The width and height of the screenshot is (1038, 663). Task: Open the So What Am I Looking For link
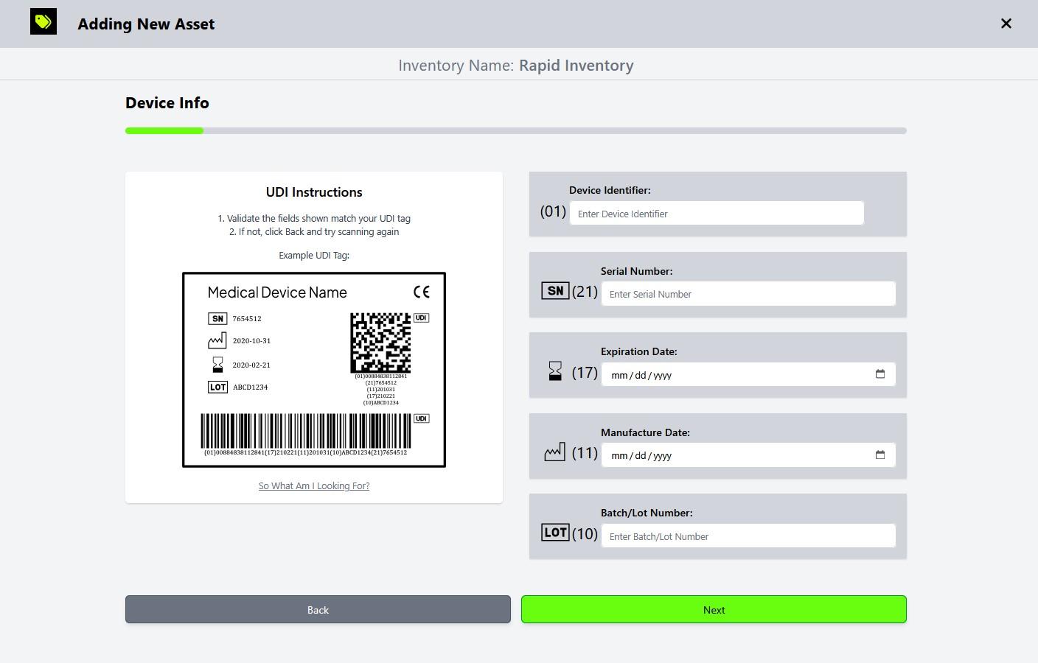pyautogui.click(x=313, y=485)
